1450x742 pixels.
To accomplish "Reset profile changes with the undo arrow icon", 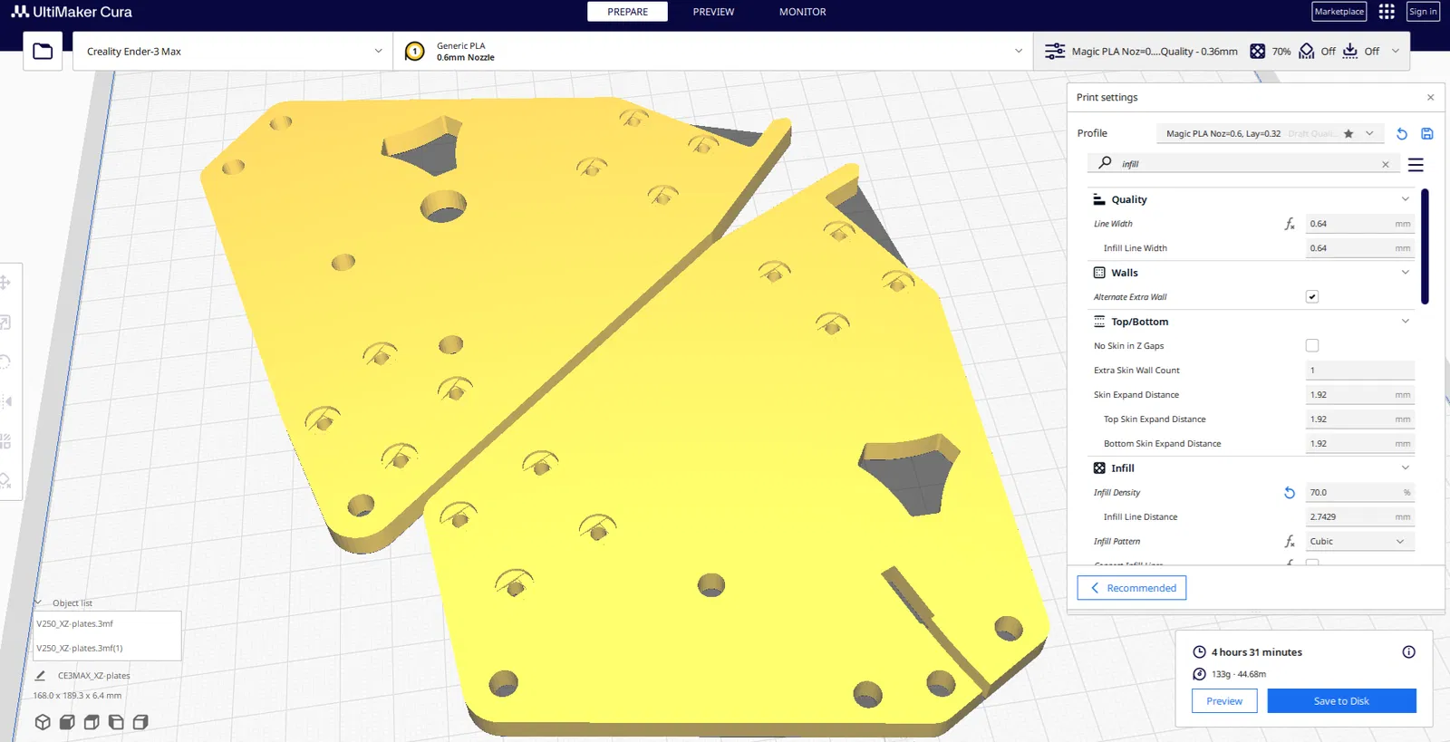I will 1402,134.
